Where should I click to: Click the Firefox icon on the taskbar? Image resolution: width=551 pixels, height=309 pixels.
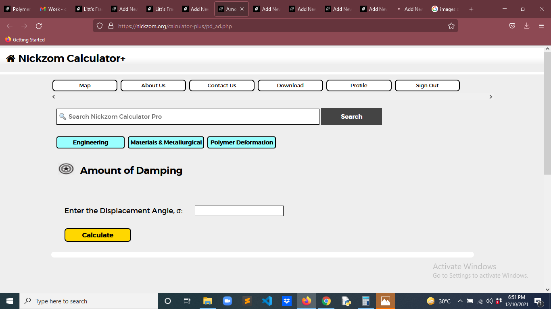point(307,301)
